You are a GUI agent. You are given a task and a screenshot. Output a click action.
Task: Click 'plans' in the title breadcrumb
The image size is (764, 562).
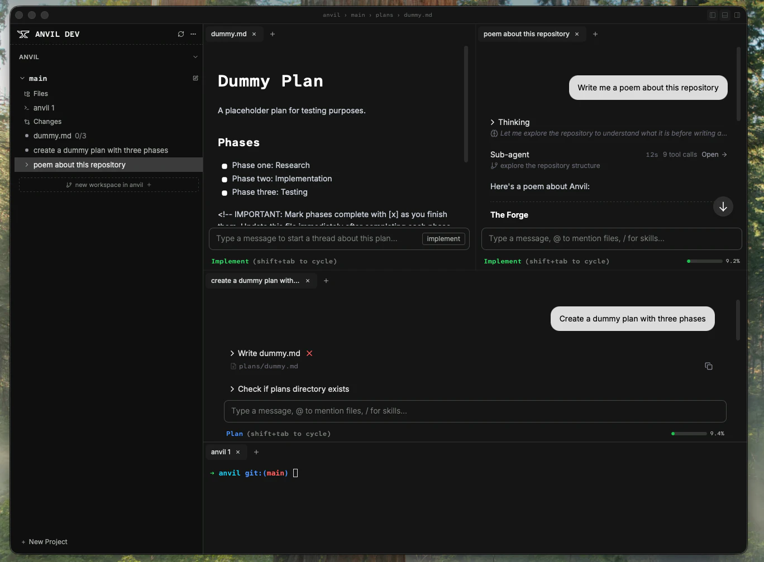pos(384,15)
